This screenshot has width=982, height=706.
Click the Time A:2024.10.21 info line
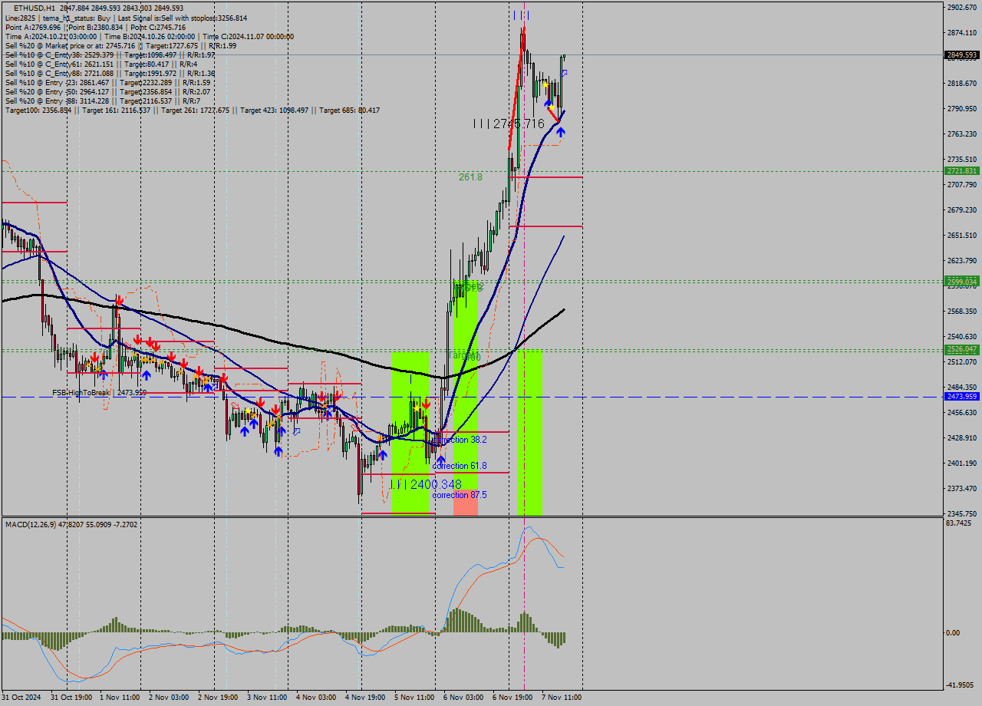coord(150,36)
